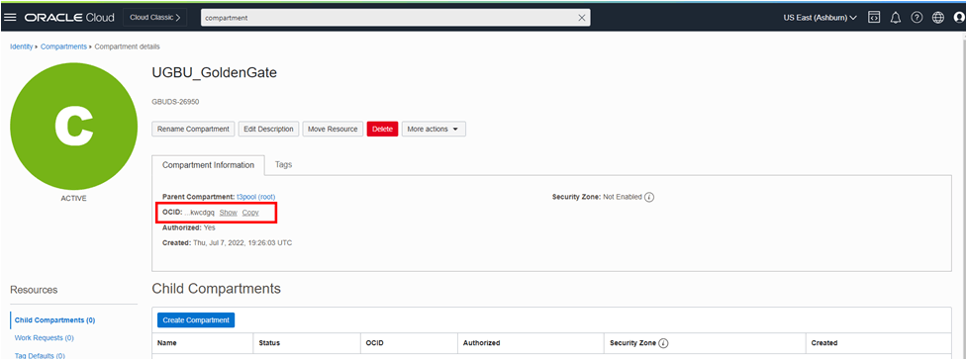This screenshot has width=967, height=360.
Task: Open the More actions dropdown
Action: point(434,129)
